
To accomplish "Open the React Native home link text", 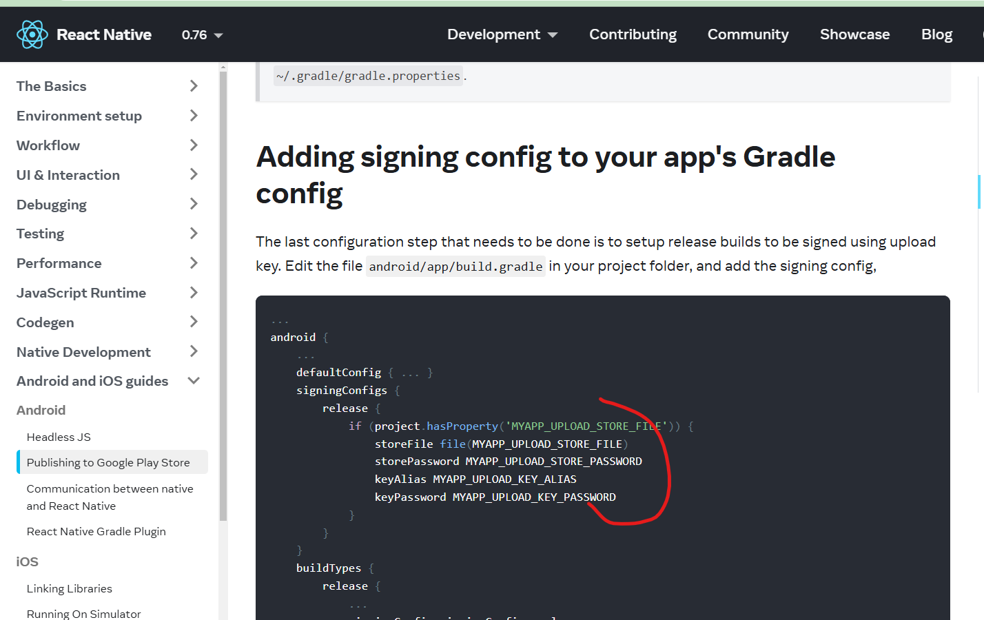I will (x=104, y=34).
